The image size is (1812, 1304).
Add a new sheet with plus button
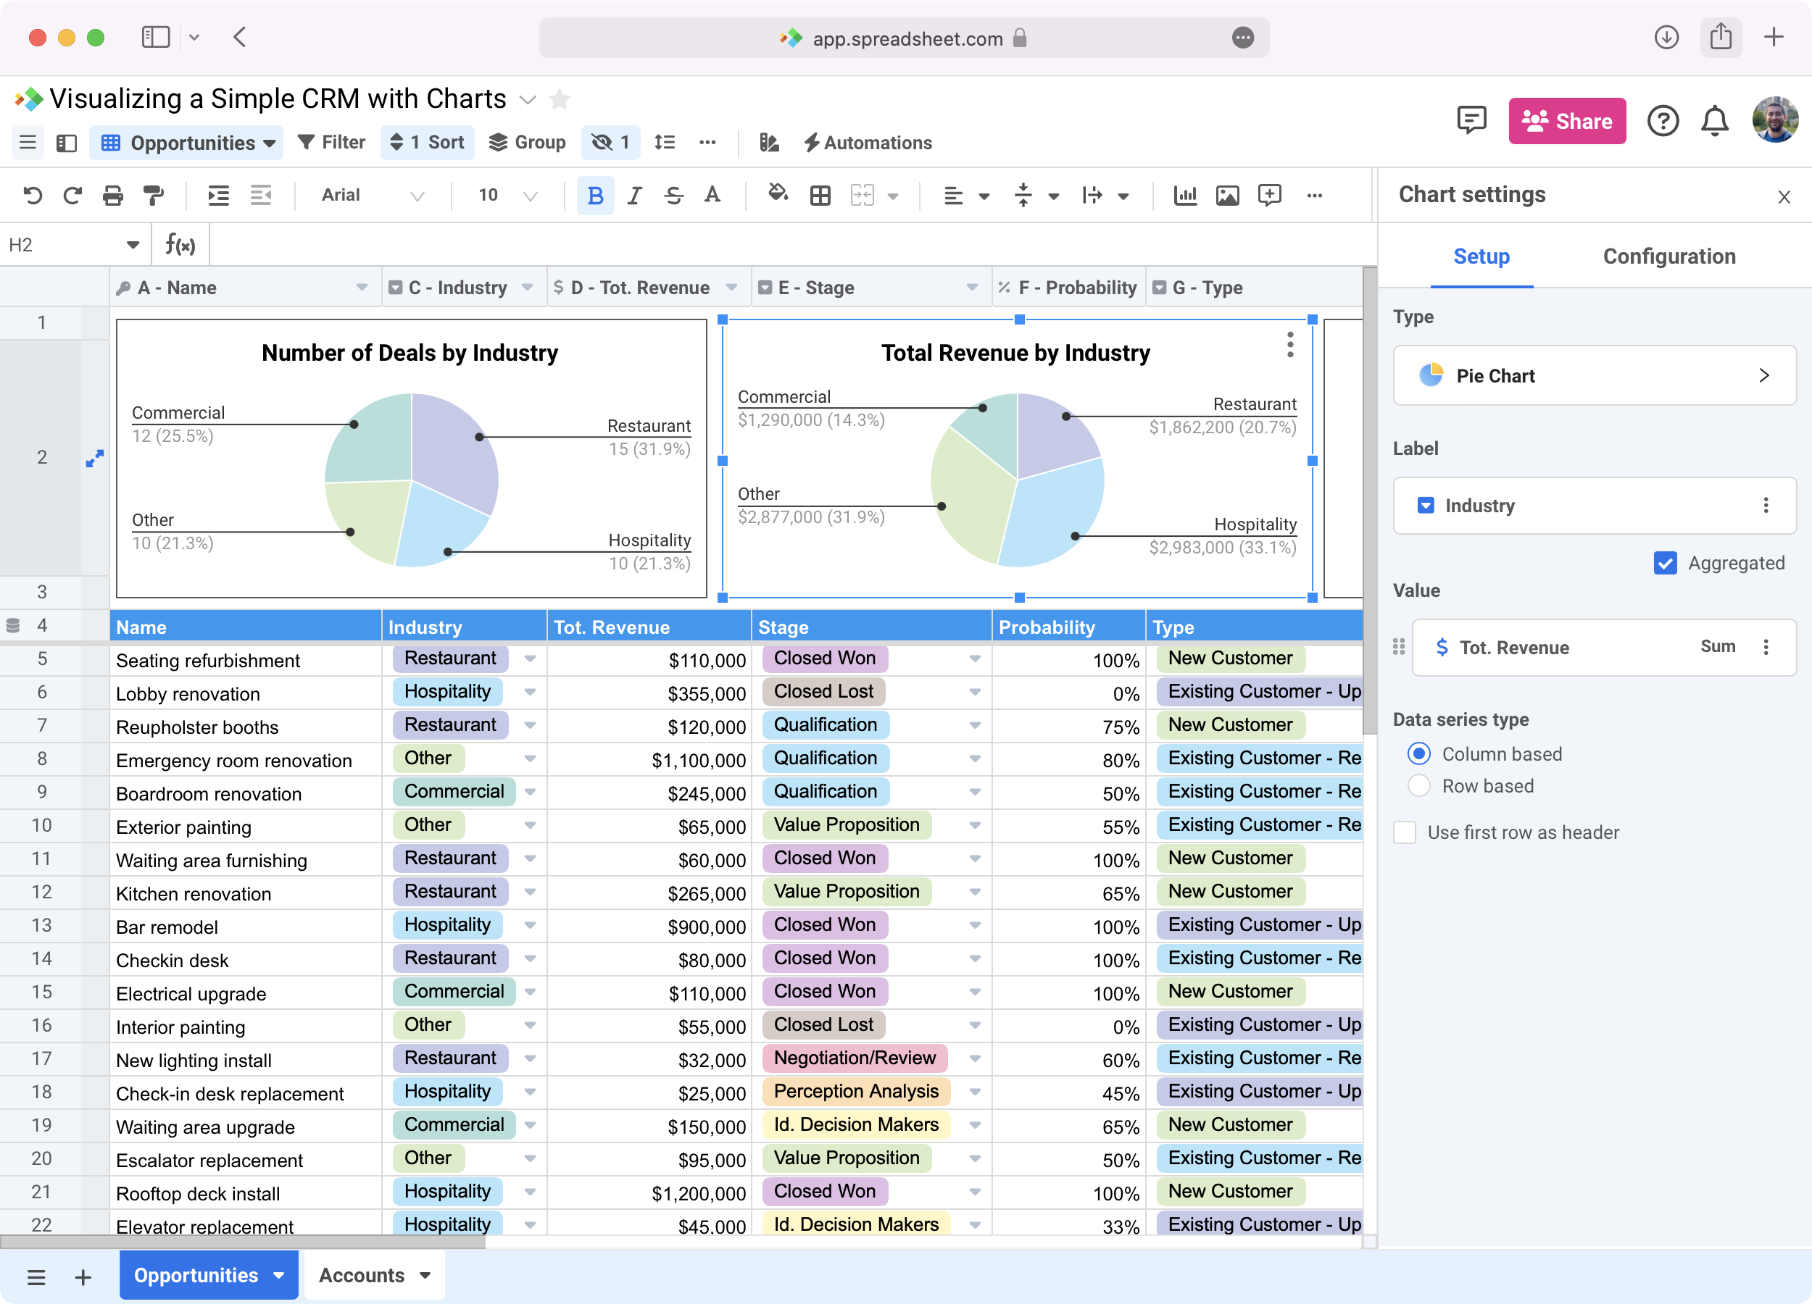click(x=83, y=1277)
